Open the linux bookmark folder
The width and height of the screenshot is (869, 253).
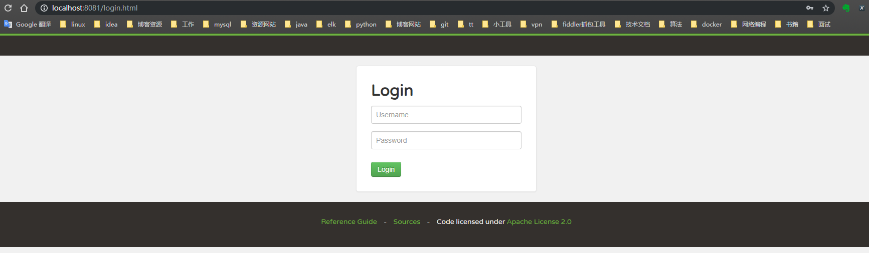(73, 24)
